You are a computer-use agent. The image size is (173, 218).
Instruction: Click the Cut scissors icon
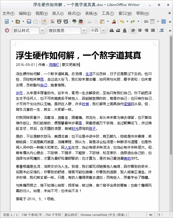click(x=90, y=21)
